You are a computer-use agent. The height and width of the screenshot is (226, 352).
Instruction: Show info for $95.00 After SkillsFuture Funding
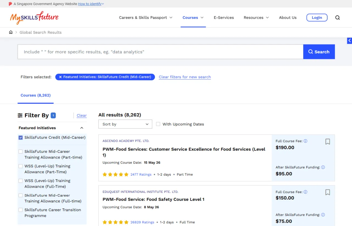click(323, 167)
